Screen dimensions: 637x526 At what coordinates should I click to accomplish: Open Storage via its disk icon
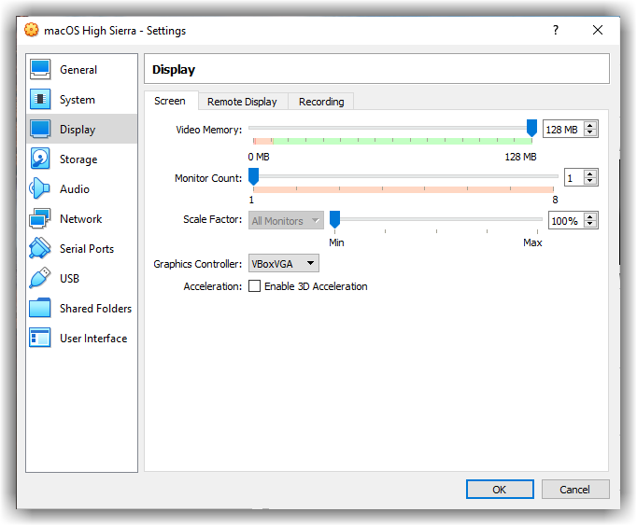click(40, 159)
